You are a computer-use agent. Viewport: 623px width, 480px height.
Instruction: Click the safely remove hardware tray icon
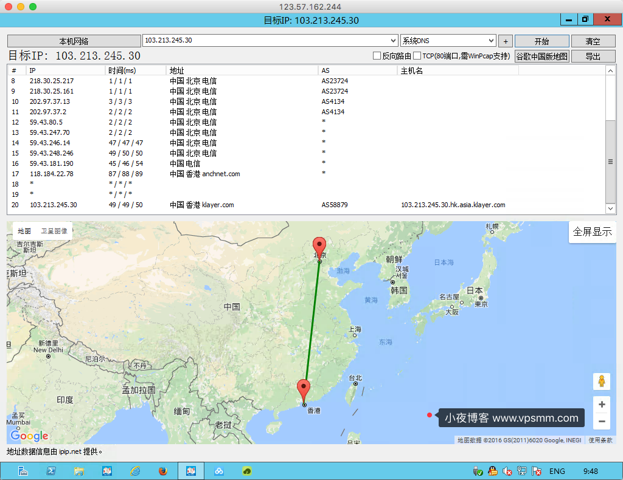pyautogui.click(x=478, y=471)
